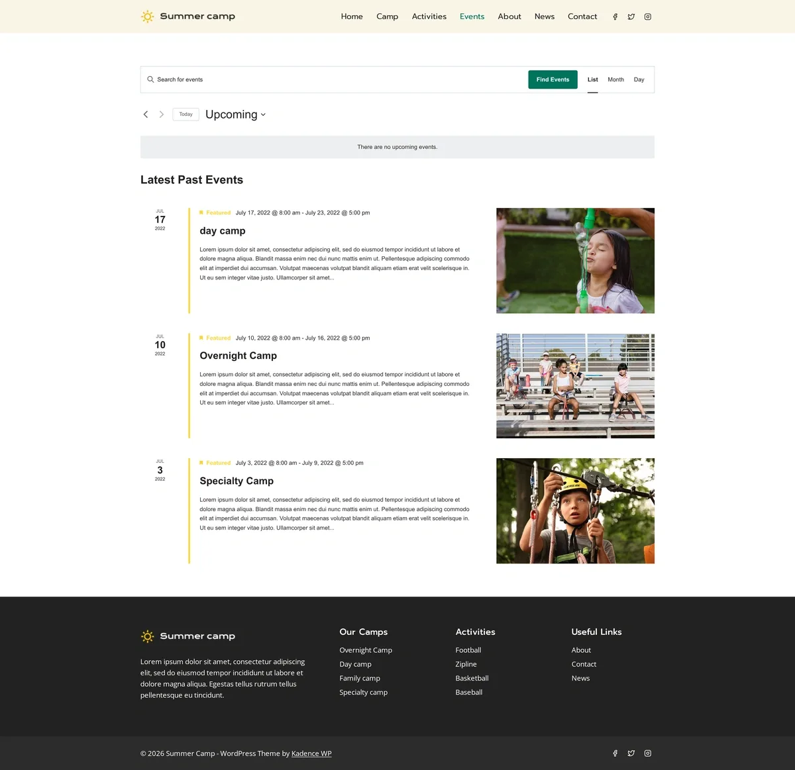Open the Specialty Camp zipline thumbnail

pos(575,511)
